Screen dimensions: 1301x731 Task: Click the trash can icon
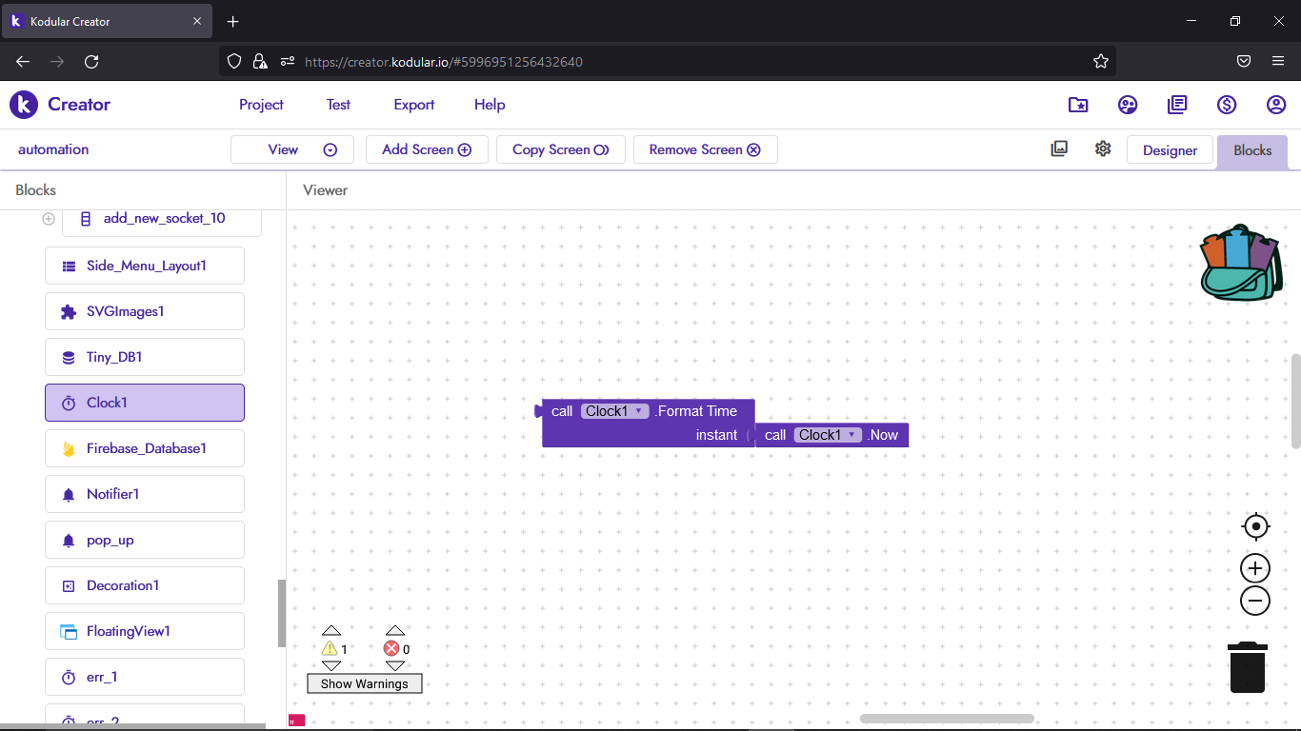[x=1248, y=667]
